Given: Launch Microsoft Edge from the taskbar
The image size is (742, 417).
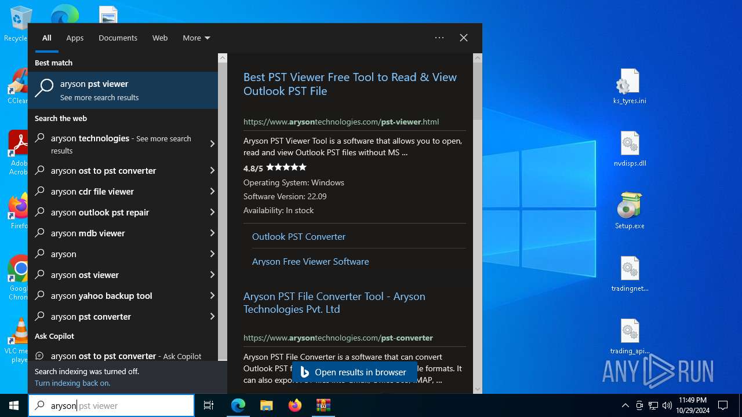Looking at the screenshot, I should point(238,405).
